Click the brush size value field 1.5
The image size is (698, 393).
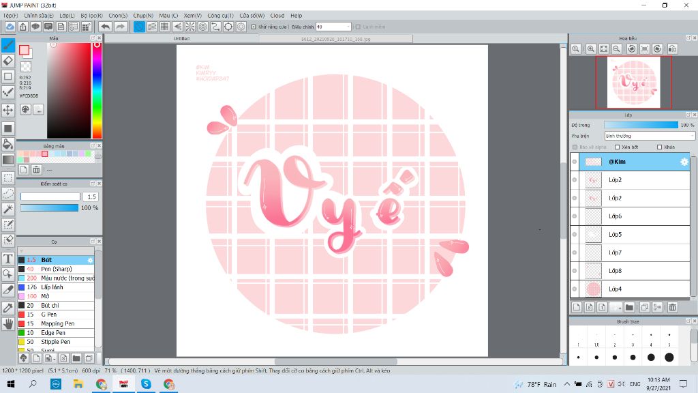91,196
